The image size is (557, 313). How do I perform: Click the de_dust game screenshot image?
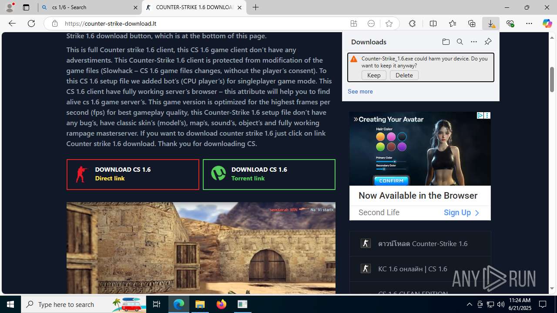click(x=201, y=248)
